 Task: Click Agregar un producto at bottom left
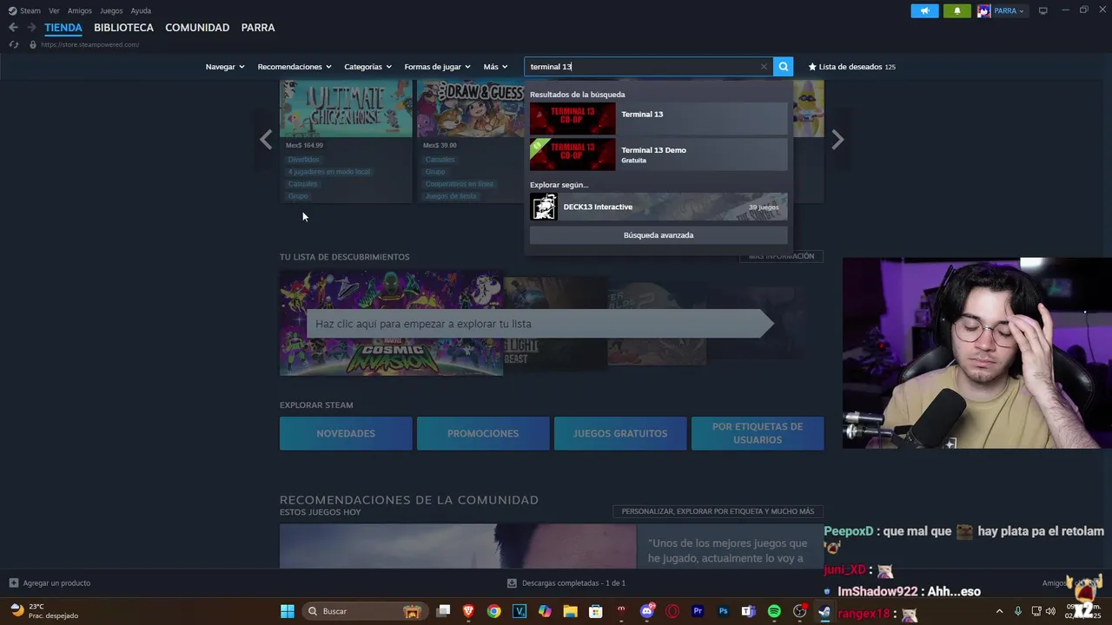(50, 583)
